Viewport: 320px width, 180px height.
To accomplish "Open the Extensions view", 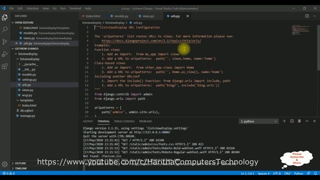I will pos(4,66).
